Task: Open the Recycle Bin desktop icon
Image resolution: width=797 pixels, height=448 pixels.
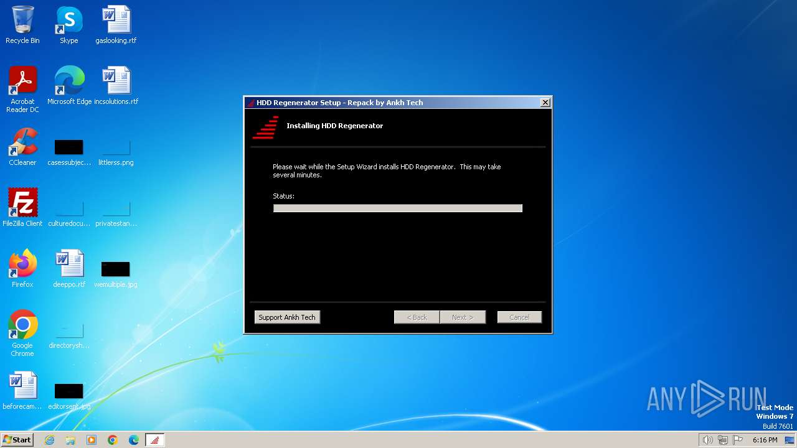Action: (x=22, y=25)
